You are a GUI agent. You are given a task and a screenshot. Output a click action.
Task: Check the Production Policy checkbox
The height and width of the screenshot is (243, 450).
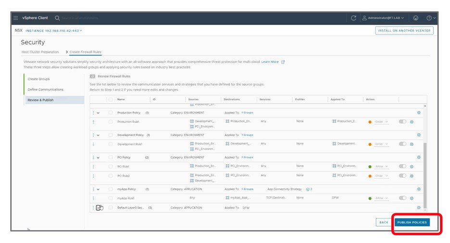(x=111, y=113)
